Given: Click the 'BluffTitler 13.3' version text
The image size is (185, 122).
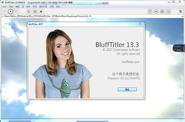Looking at the screenshot, I should (x=117, y=45).
